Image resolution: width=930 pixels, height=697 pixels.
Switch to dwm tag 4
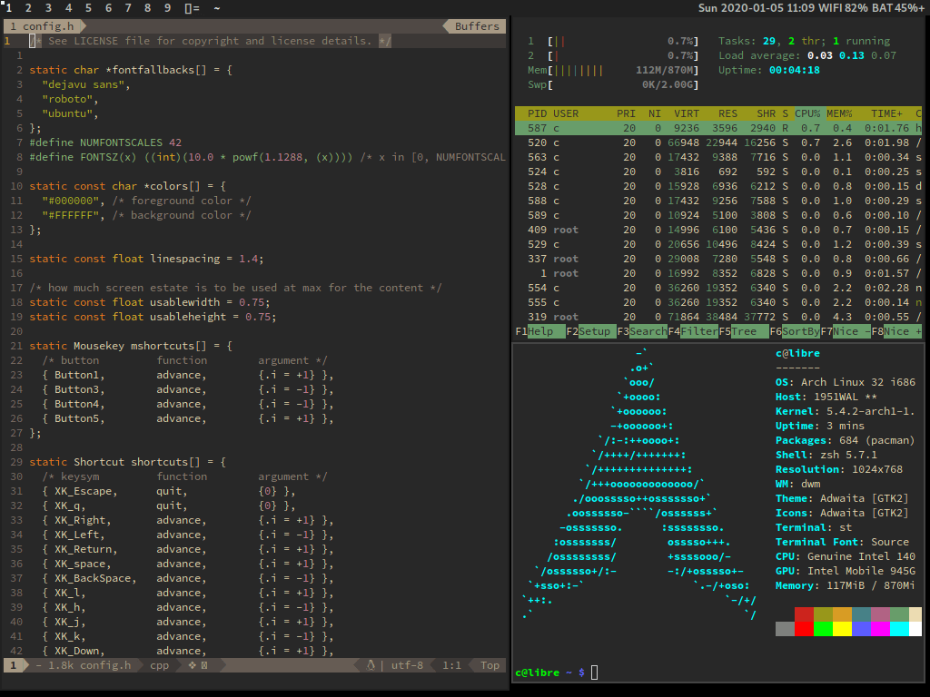tap(68, 7)
